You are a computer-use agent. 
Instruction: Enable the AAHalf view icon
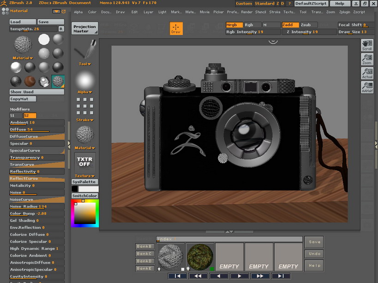pyautogui.click(x=367, y=87)
